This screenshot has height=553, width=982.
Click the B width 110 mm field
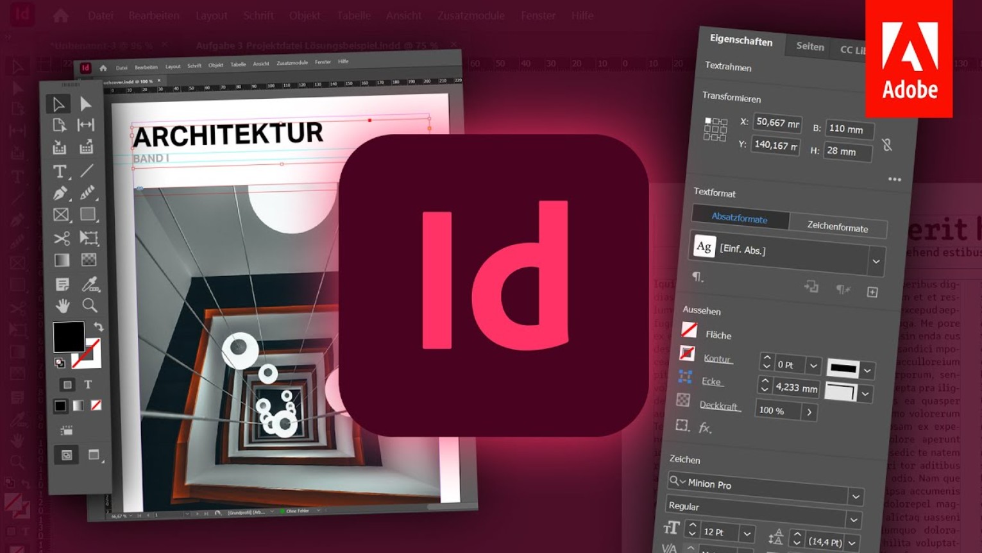[849, 130]
